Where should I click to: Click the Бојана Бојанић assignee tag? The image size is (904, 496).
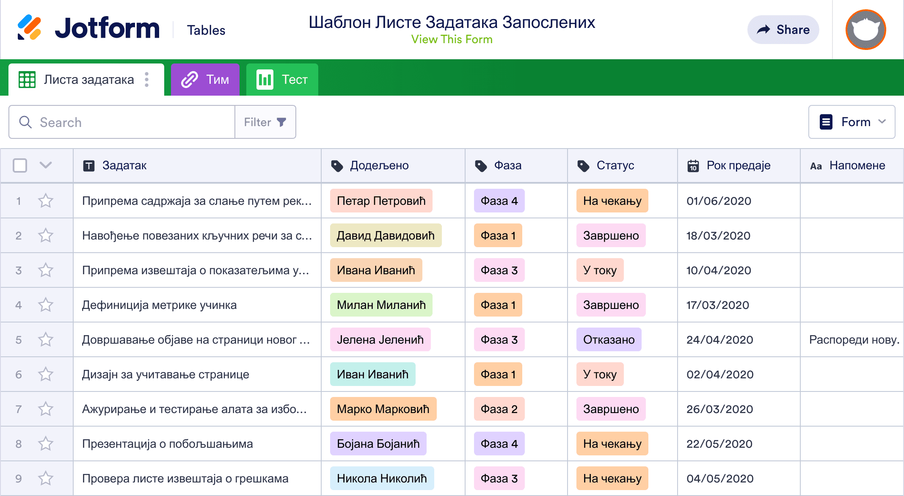point(378,444)
